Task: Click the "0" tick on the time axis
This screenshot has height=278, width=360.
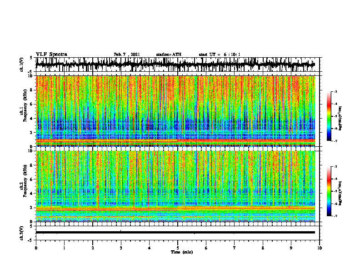Action: 36,248
